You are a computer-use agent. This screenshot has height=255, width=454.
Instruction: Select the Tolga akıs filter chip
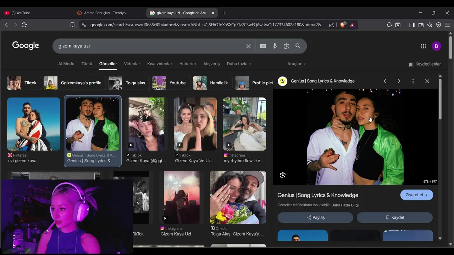129,83
